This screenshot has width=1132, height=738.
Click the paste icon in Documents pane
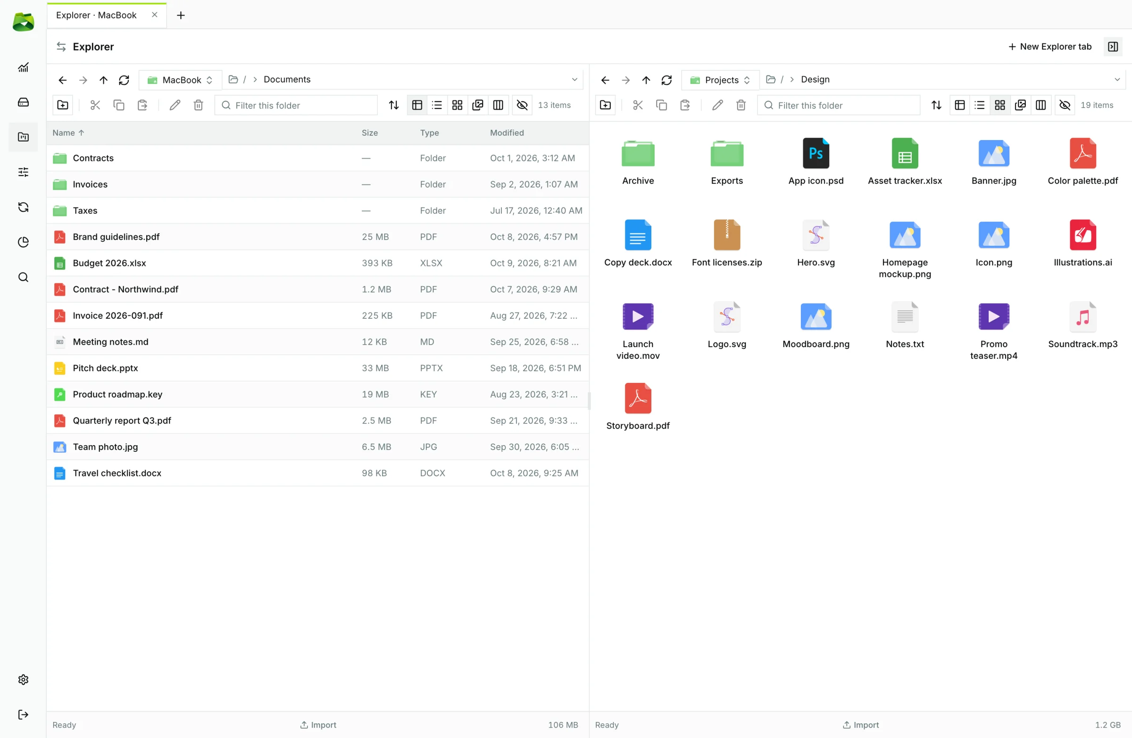point(142,105)
